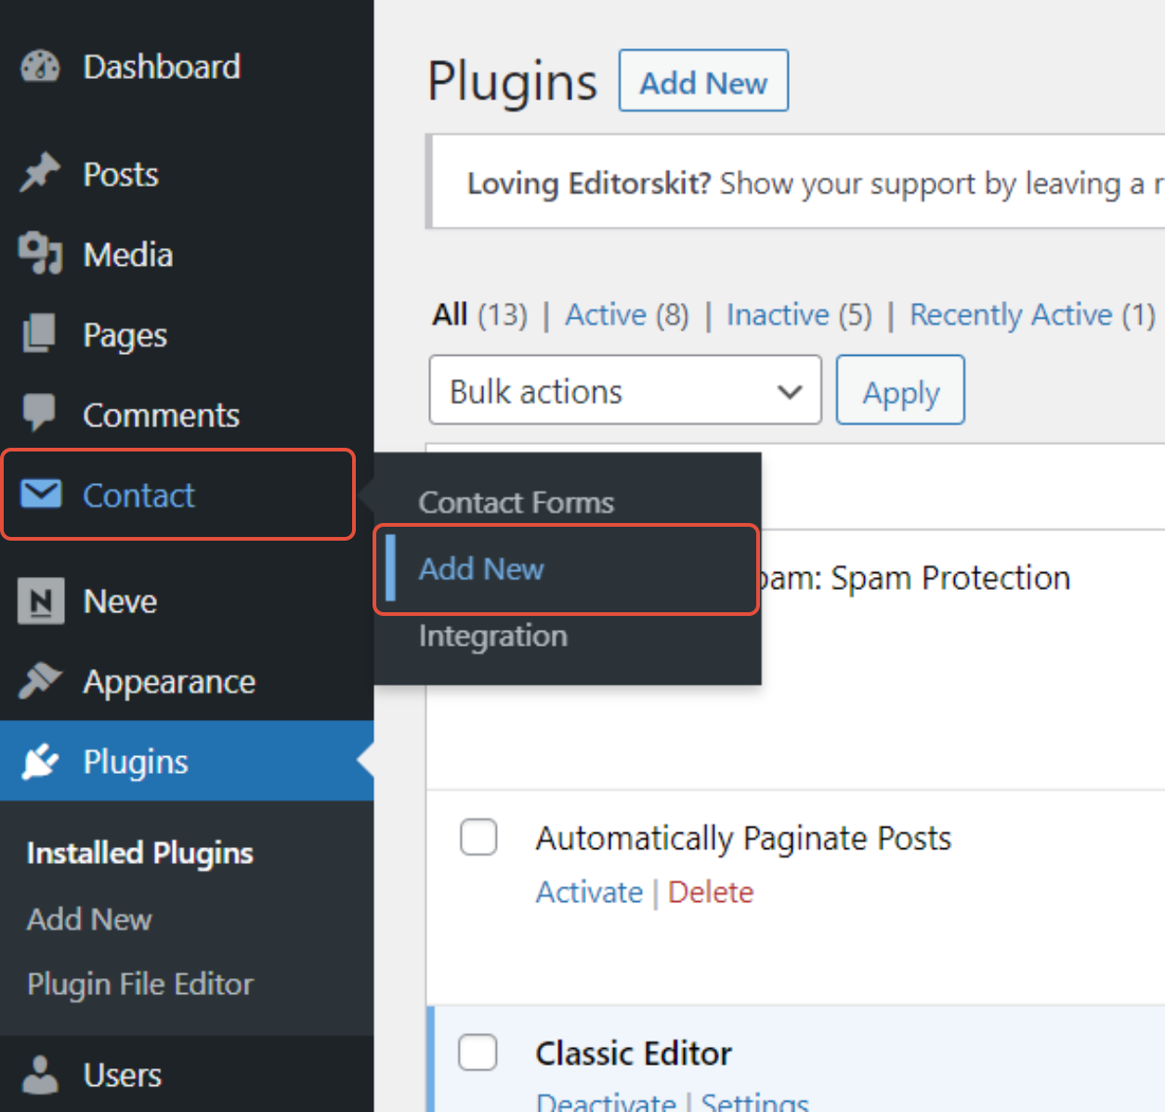
Task: Open the Plugin File Editor submenu item
Action: tap(139, 985)
